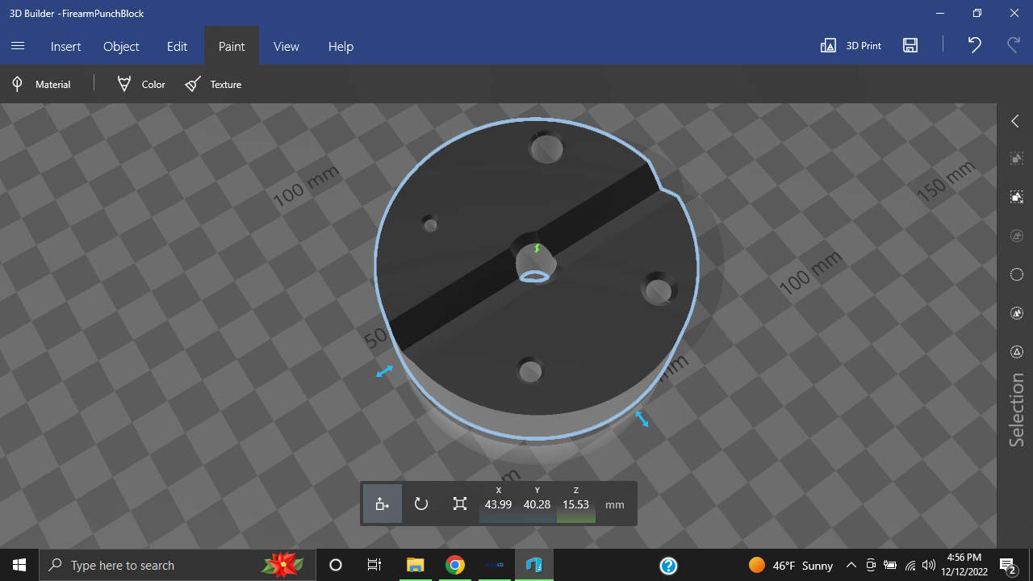Edit the Y position value 40.28
This screenshot has height=581, width=1033.
[537, 504]
